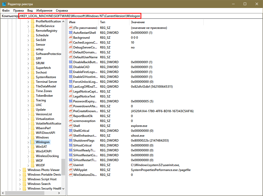Image resolution: width=263 pixels, height=196 pixels.
Task: Click the LastLogOffEndTime value icon
Action: [71, 87]
